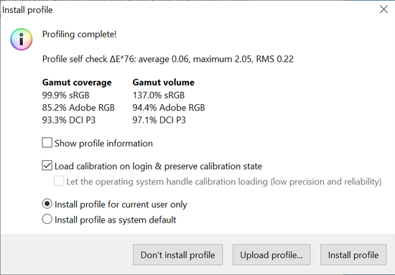This screenshot has width=395, height=275.
Task: Select the 93.3% DCI P3 coverage value
Action: click(x=69, y=120)
